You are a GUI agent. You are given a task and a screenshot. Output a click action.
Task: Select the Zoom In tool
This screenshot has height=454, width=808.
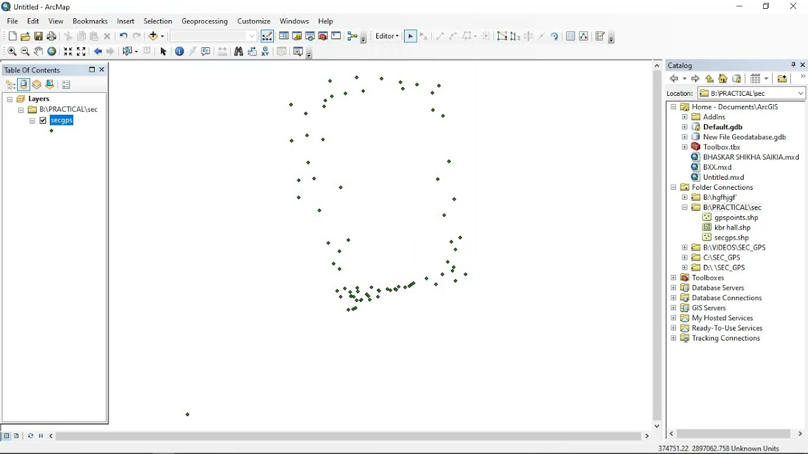(x=12, y=52)
